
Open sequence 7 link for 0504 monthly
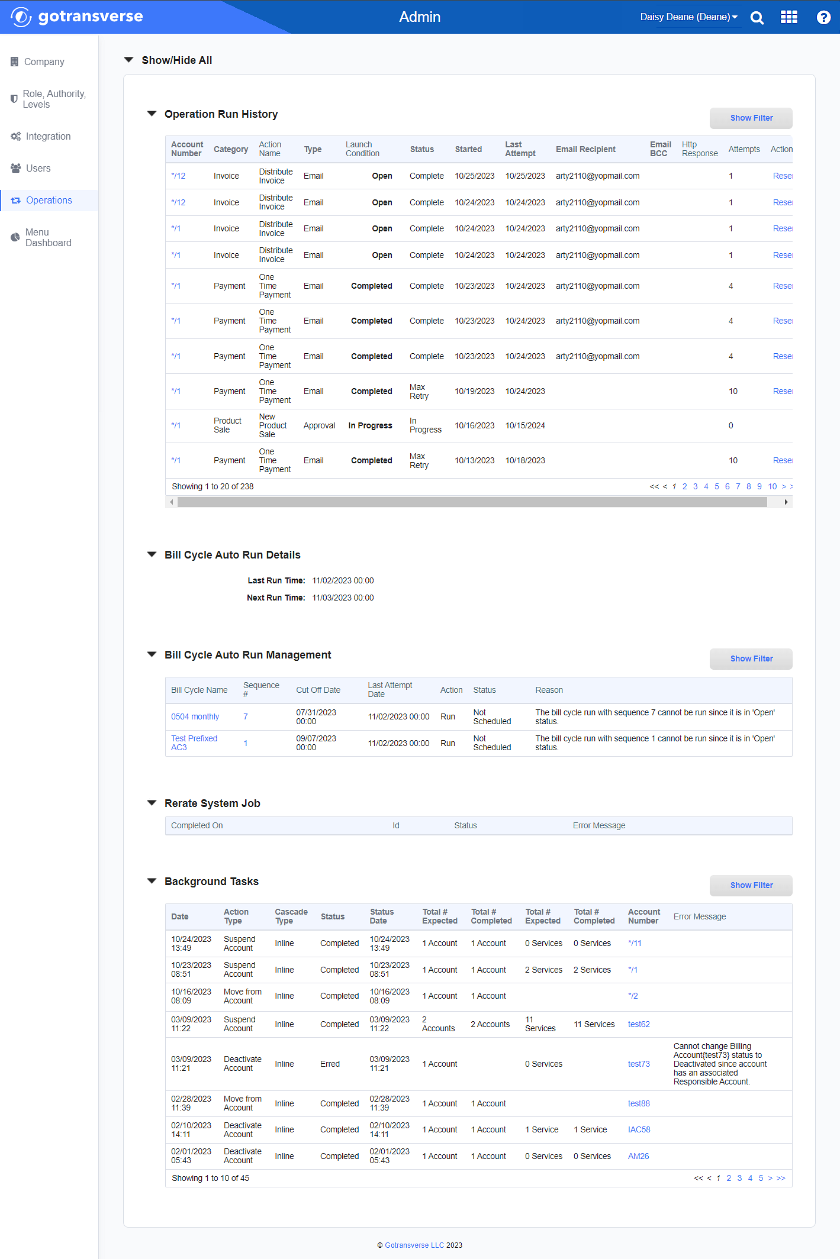click(245, 716)
